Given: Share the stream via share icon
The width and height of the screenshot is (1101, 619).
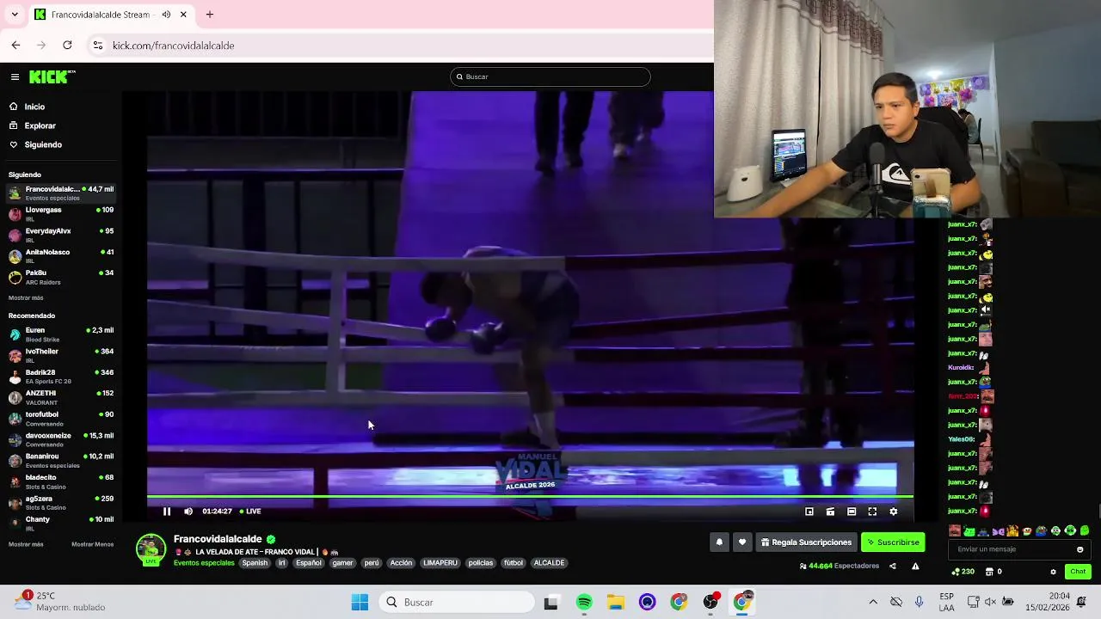Looking at the screenshot, I should [x=893, y=566].
